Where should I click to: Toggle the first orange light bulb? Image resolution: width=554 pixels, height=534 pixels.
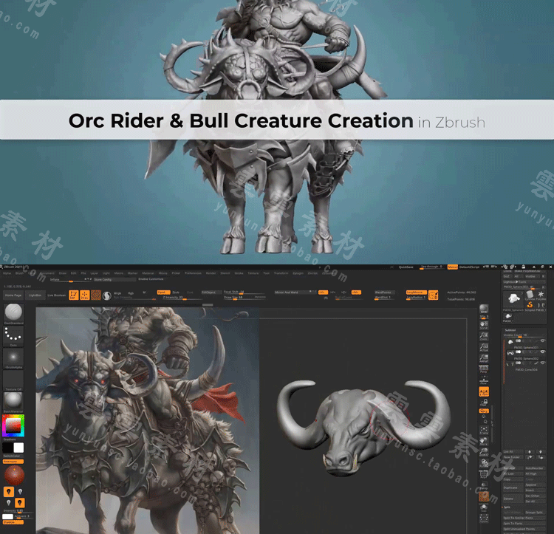click(x=9, y=491)
